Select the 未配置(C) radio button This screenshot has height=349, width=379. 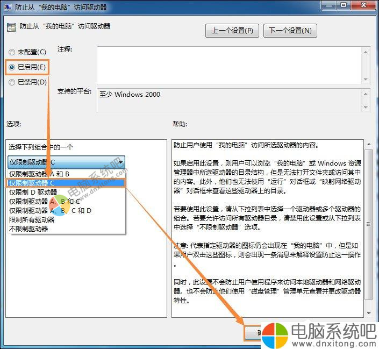point(12,52)
